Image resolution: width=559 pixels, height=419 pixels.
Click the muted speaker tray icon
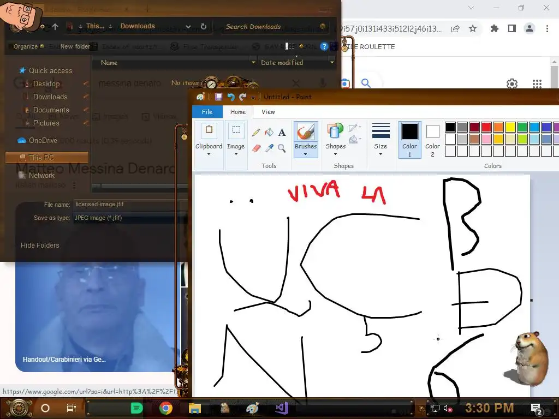(x=448, y=408)
